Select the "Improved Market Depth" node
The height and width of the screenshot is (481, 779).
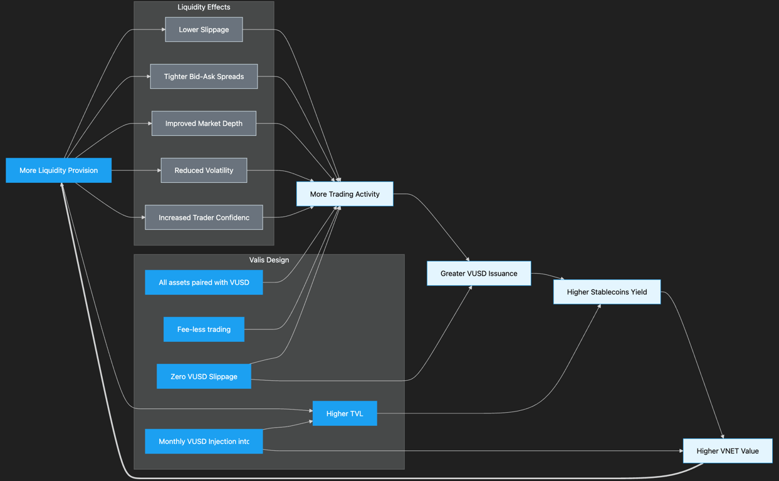pyautogui.click(x=204, y=123)
